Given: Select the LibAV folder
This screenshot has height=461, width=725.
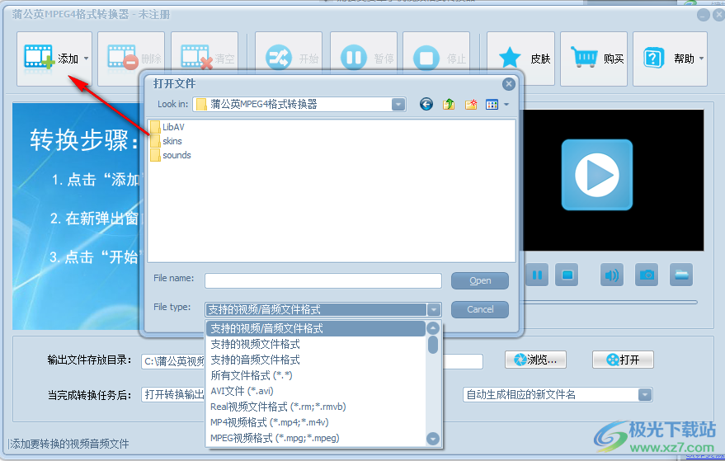Looking at the screenshot, I should [167, 127].
